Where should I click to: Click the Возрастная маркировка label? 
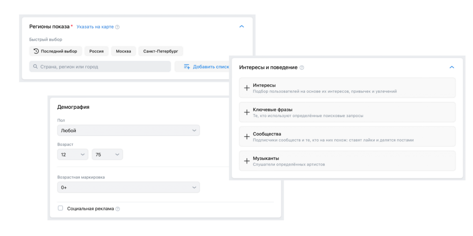[x=81, y=177]
